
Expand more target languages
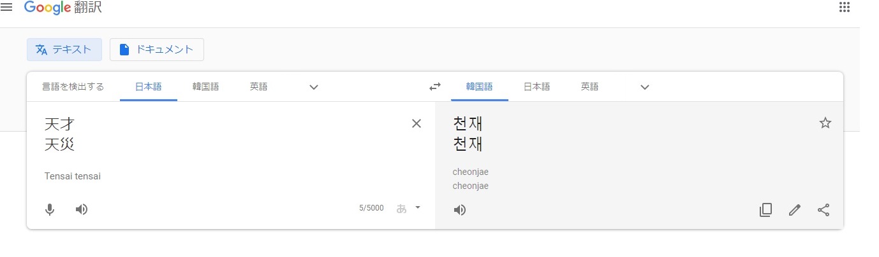pos(645,87)
